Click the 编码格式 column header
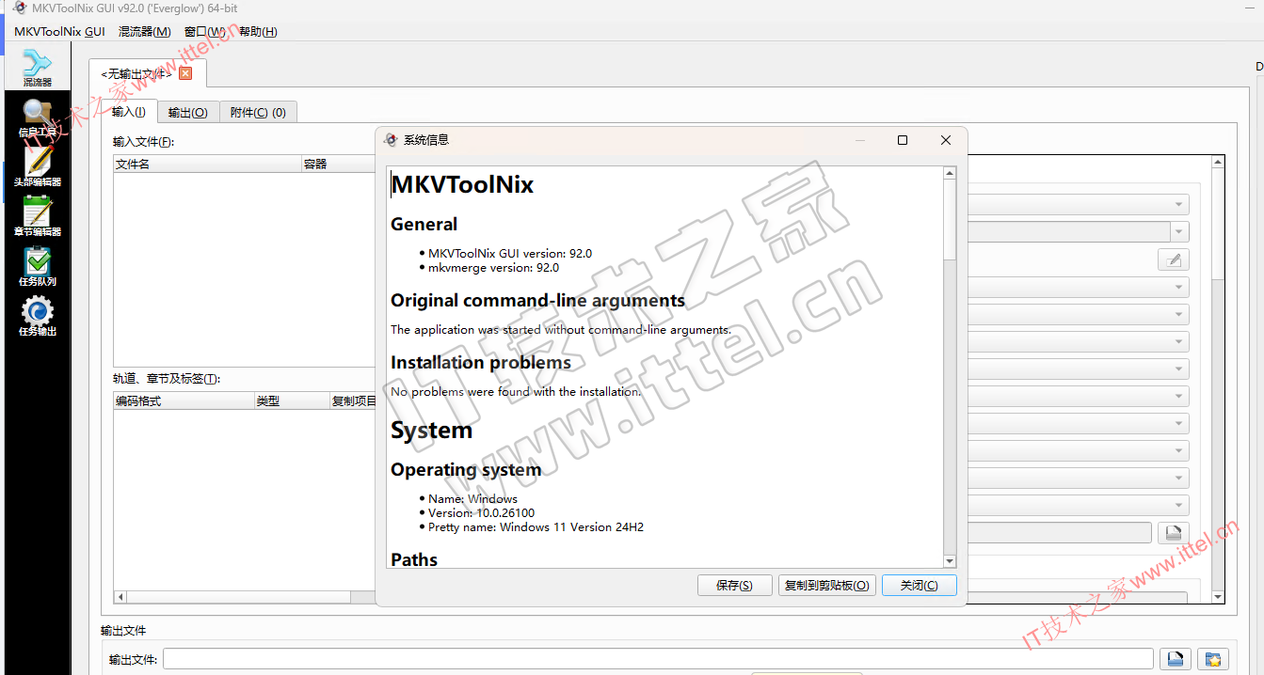Viewport: 1264px width, 675px height. 184,401
